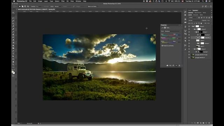Collapse the Group 1 folder arrow
This screenshot has height=126, width=224.
coord(195,32)
